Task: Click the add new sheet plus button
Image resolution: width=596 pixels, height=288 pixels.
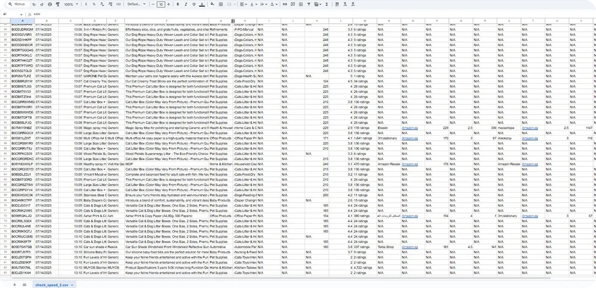Action: 14,284
